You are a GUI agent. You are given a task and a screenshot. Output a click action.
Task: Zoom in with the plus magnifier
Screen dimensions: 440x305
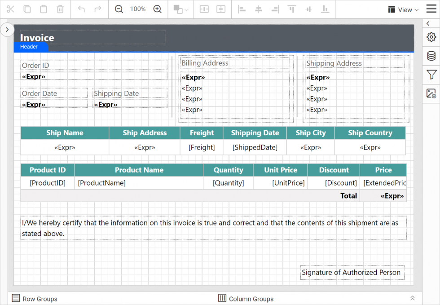click(x=158, y=9)
